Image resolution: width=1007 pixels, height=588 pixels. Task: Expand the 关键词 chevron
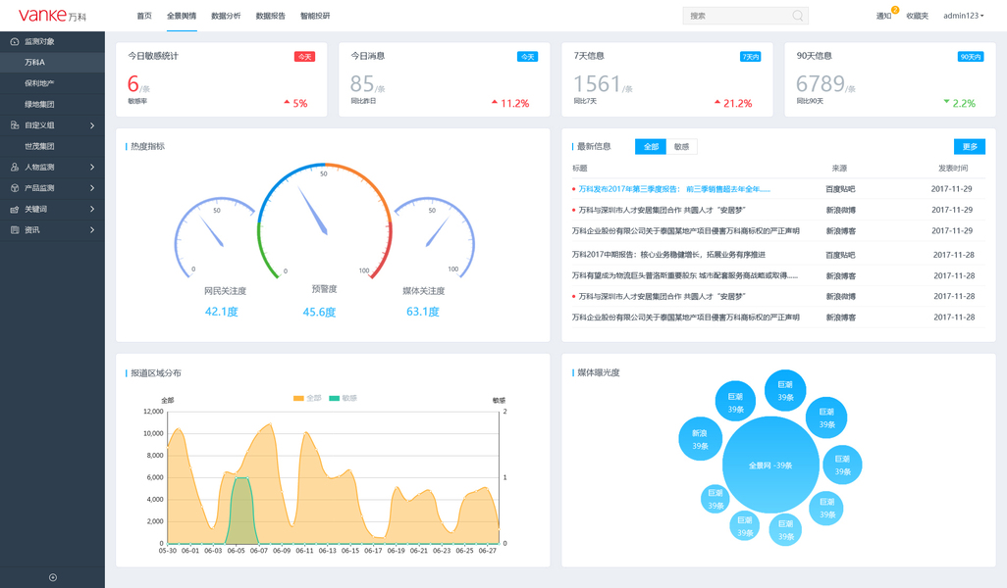[x=92, y=209]
